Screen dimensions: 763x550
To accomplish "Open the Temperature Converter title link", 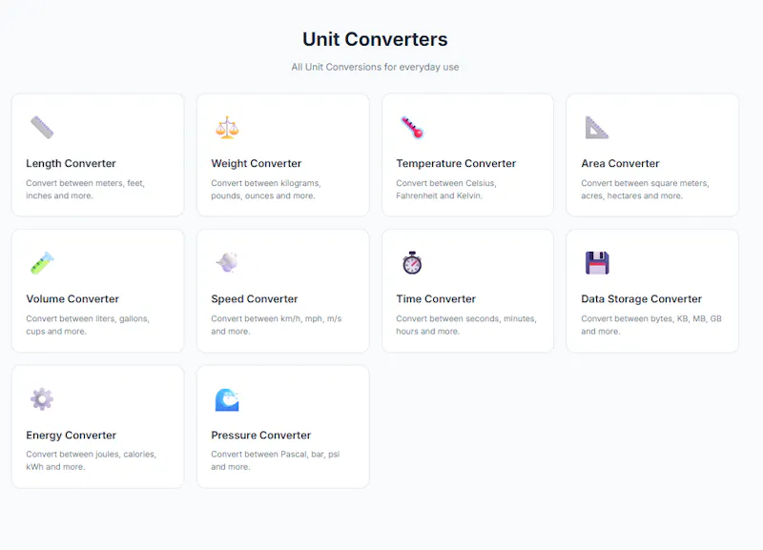I will (456, 163).
